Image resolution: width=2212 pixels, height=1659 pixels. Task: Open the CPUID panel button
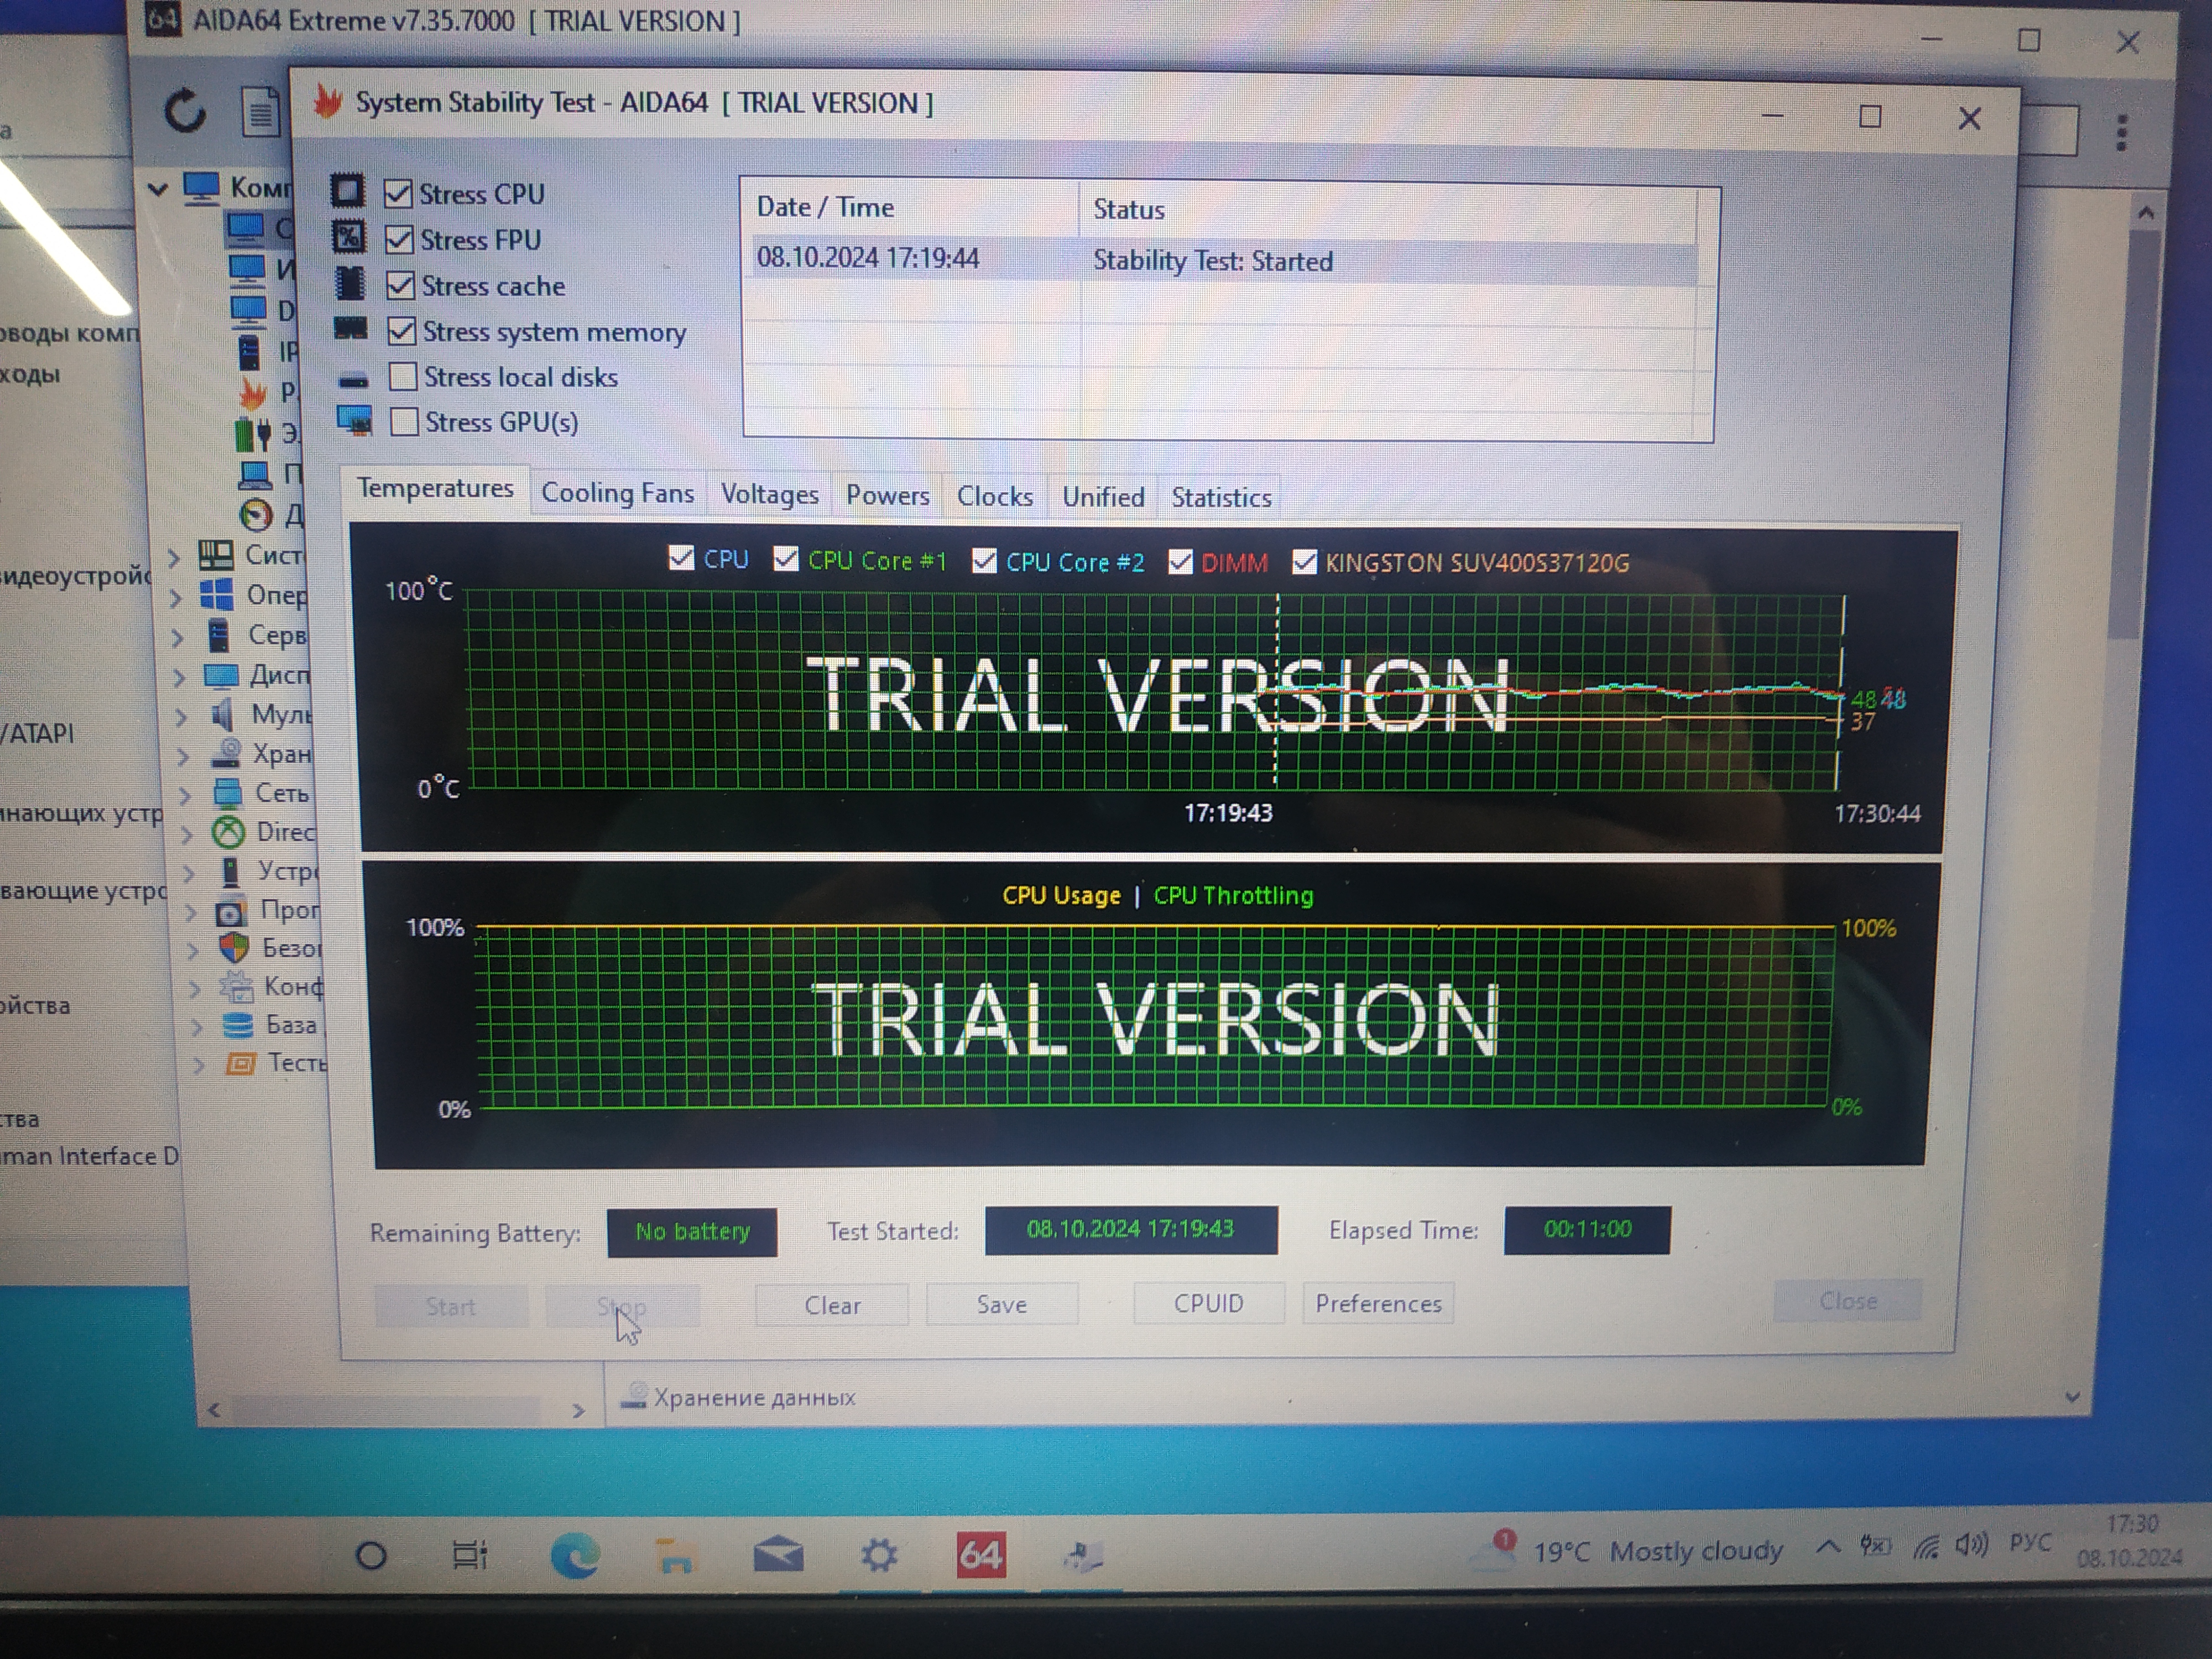[1209, 1303]
